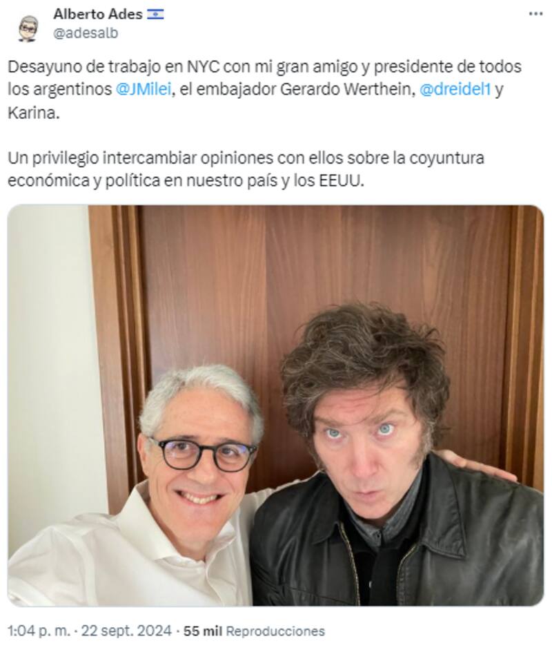Click the 'Un privilegio intercambiar' paragraph
This screenshot has height=650, width=552.
[246, 169]
